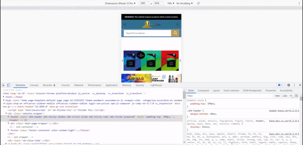The width and height of the screenshot is (303, 145).
Task: Select the DOM Breakpoints tab
Action: tap(252, 91)
